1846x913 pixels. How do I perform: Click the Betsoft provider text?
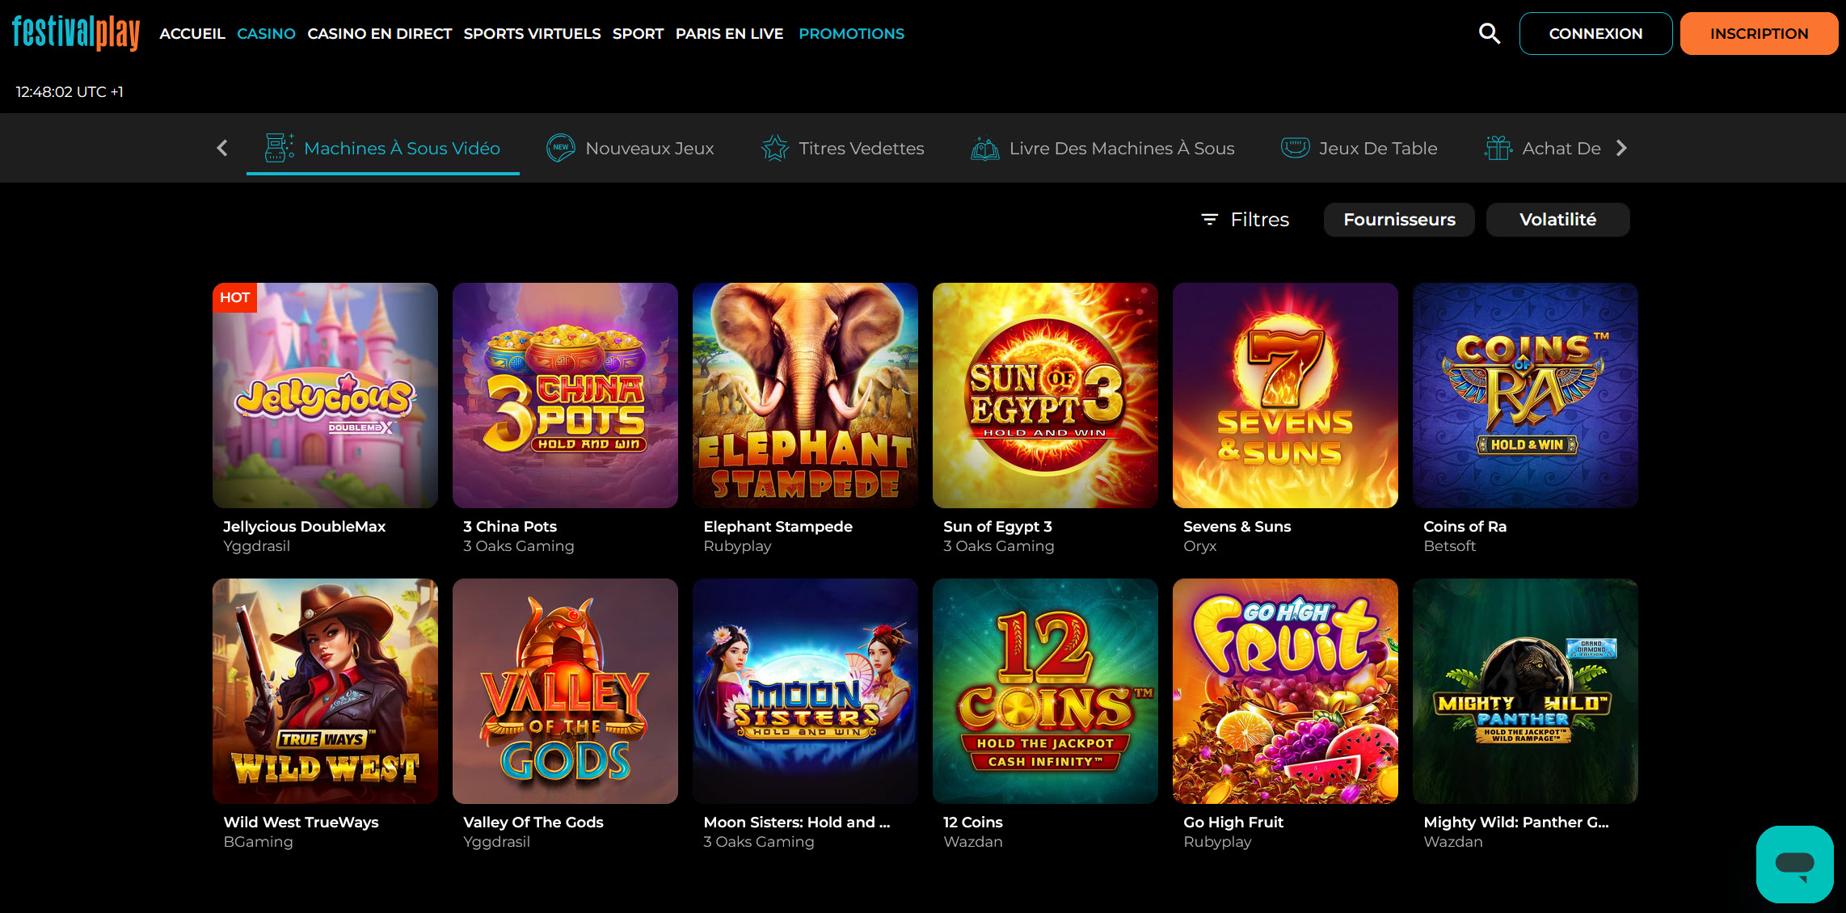(x=1449, y=546)
